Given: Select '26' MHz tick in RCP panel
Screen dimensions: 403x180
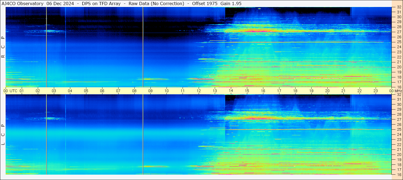Looking at the screenshot, I should click(x=399, y=37).
